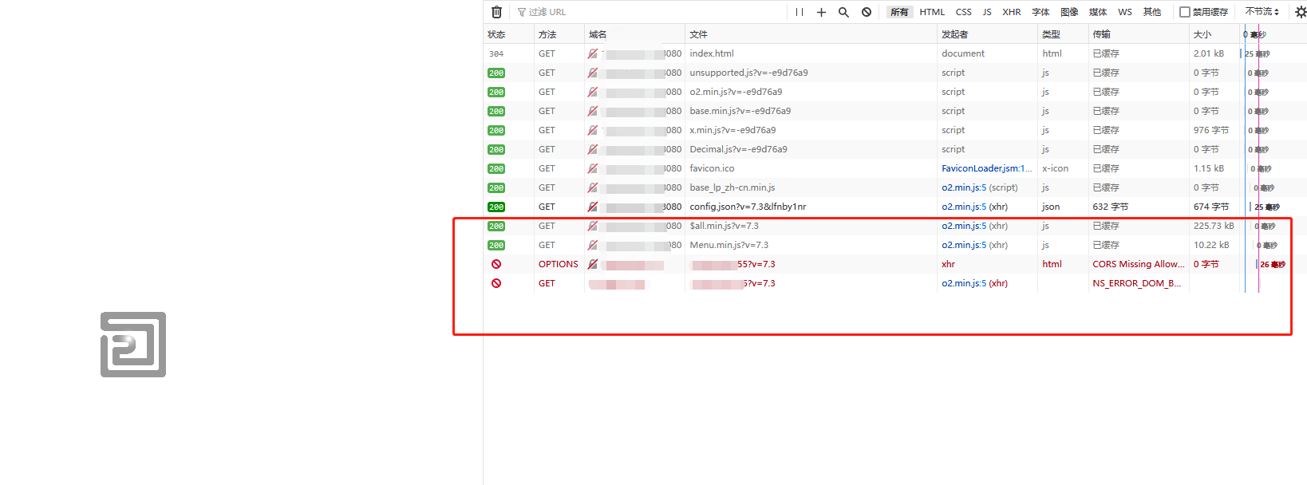Clear the network log with the trash icon

coord(496,12)
